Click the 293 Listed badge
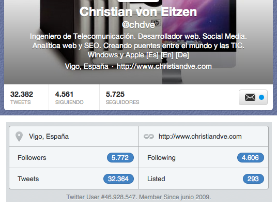Image resolution: width=277 pixels, height=207 pixels. coord(253,179)
